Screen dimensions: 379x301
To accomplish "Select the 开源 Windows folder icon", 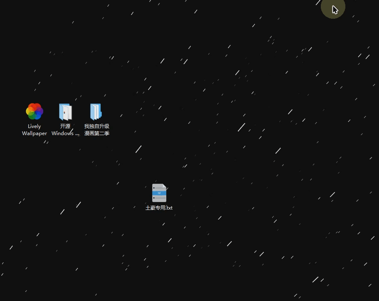I will 65,112.
